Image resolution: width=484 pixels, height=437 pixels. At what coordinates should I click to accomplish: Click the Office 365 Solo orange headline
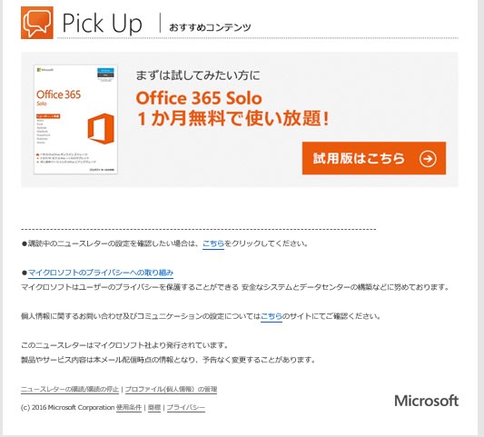click(199, 98)
